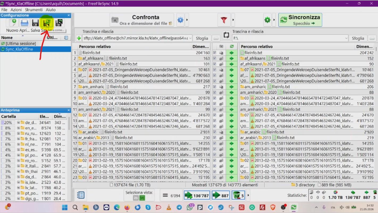Viewport: 378px width, 213px height.
Task: Toggle the update-right view showing 887
Action: 221,195
